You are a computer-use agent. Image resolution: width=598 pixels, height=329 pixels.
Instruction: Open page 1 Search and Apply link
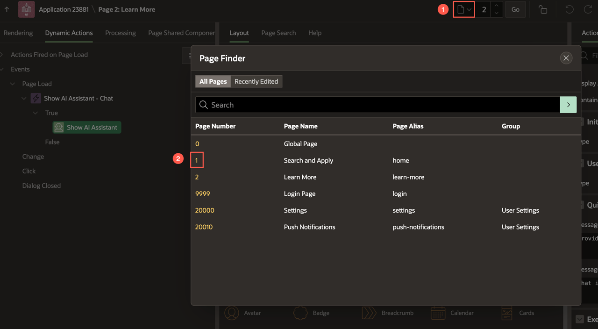coord(197,160)
